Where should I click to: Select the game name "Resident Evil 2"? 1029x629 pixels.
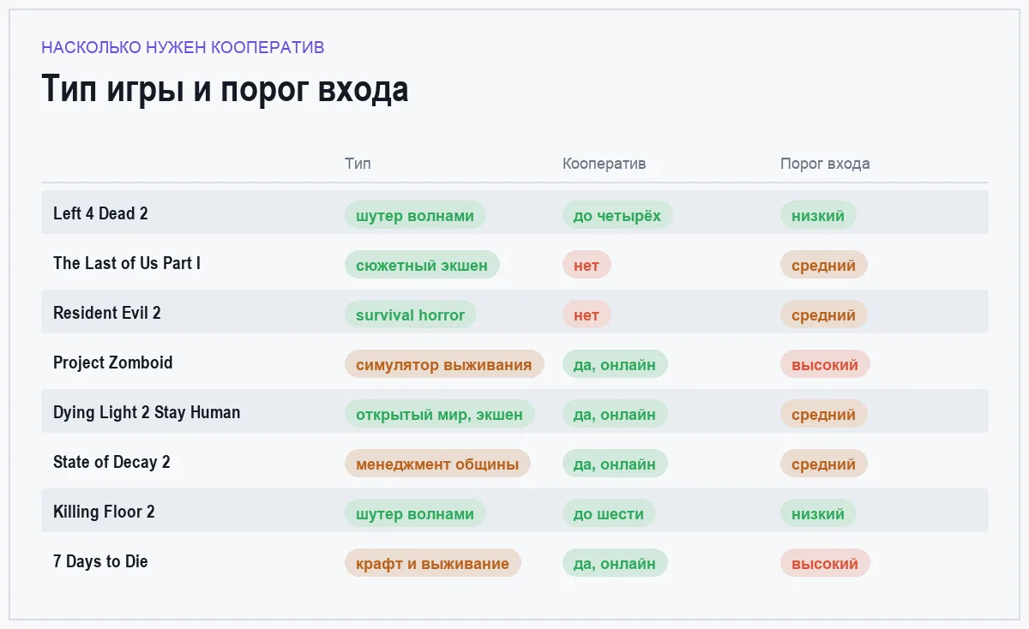tap(107, 313)
